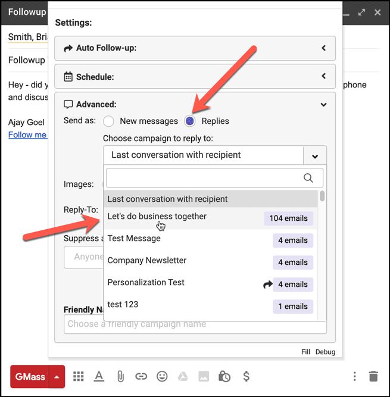
Task: Choose test 123 campaign
Action: pyautogui.click(x=210, y=307)
